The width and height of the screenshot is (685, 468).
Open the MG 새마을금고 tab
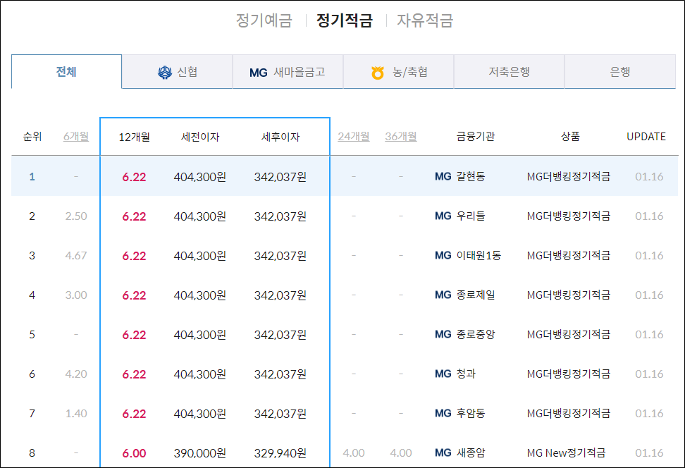288,72
